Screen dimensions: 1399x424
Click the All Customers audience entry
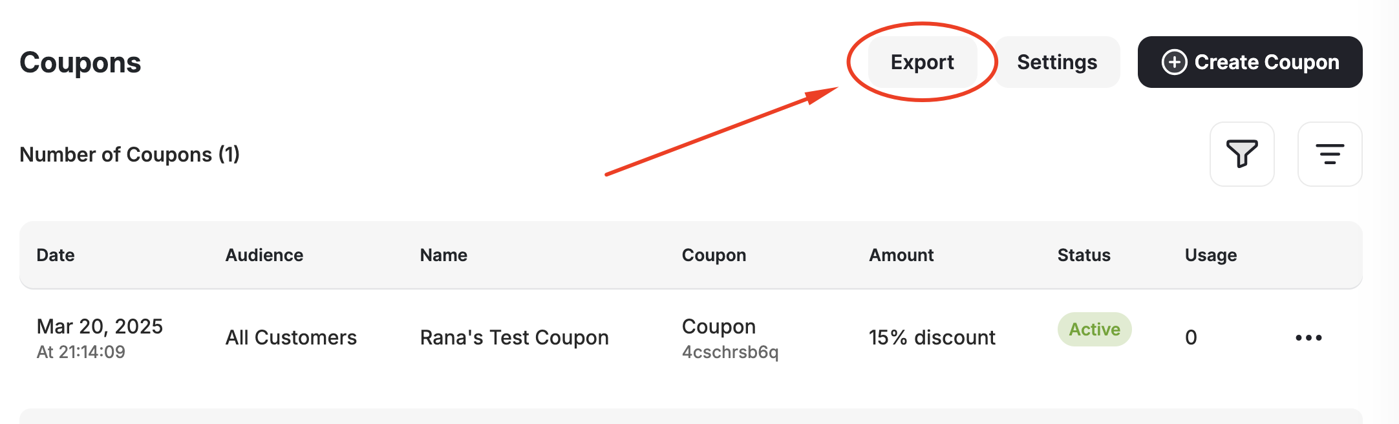(290, 337)
